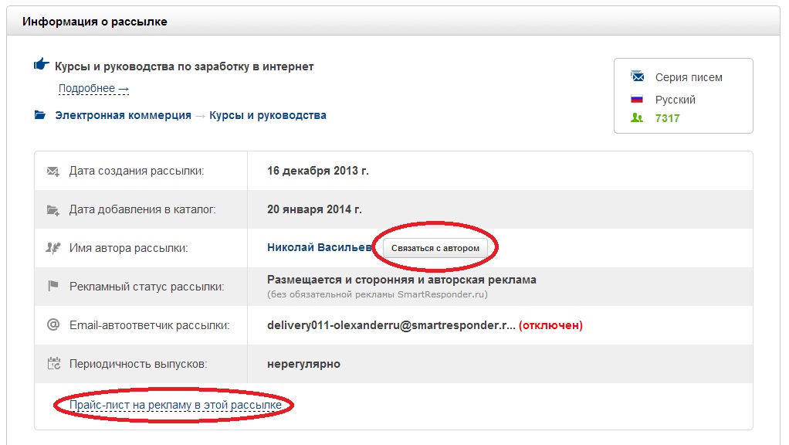This screenshot has width=789, height=445.
Task: Open Прайс-лист на рекламу в этой рассылке
Action: [x=175, y=405]
